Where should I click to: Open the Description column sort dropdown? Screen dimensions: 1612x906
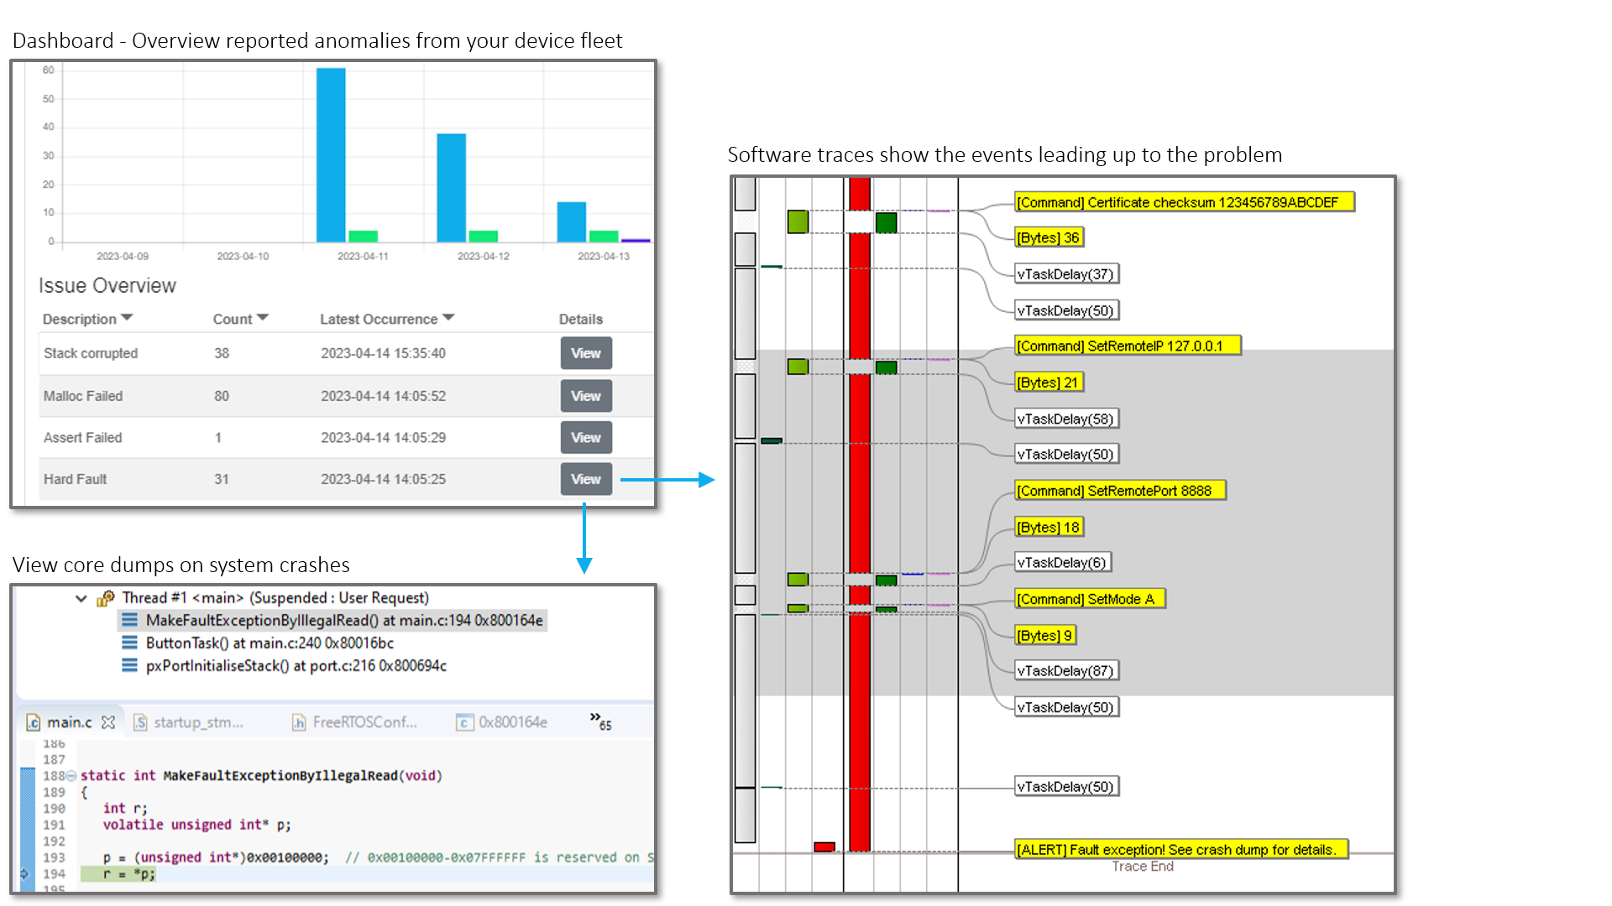(x=126, y=319)
